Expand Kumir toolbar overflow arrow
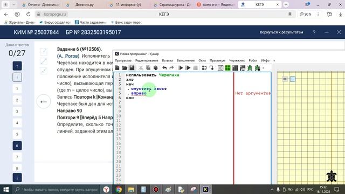 click(264, 68)
